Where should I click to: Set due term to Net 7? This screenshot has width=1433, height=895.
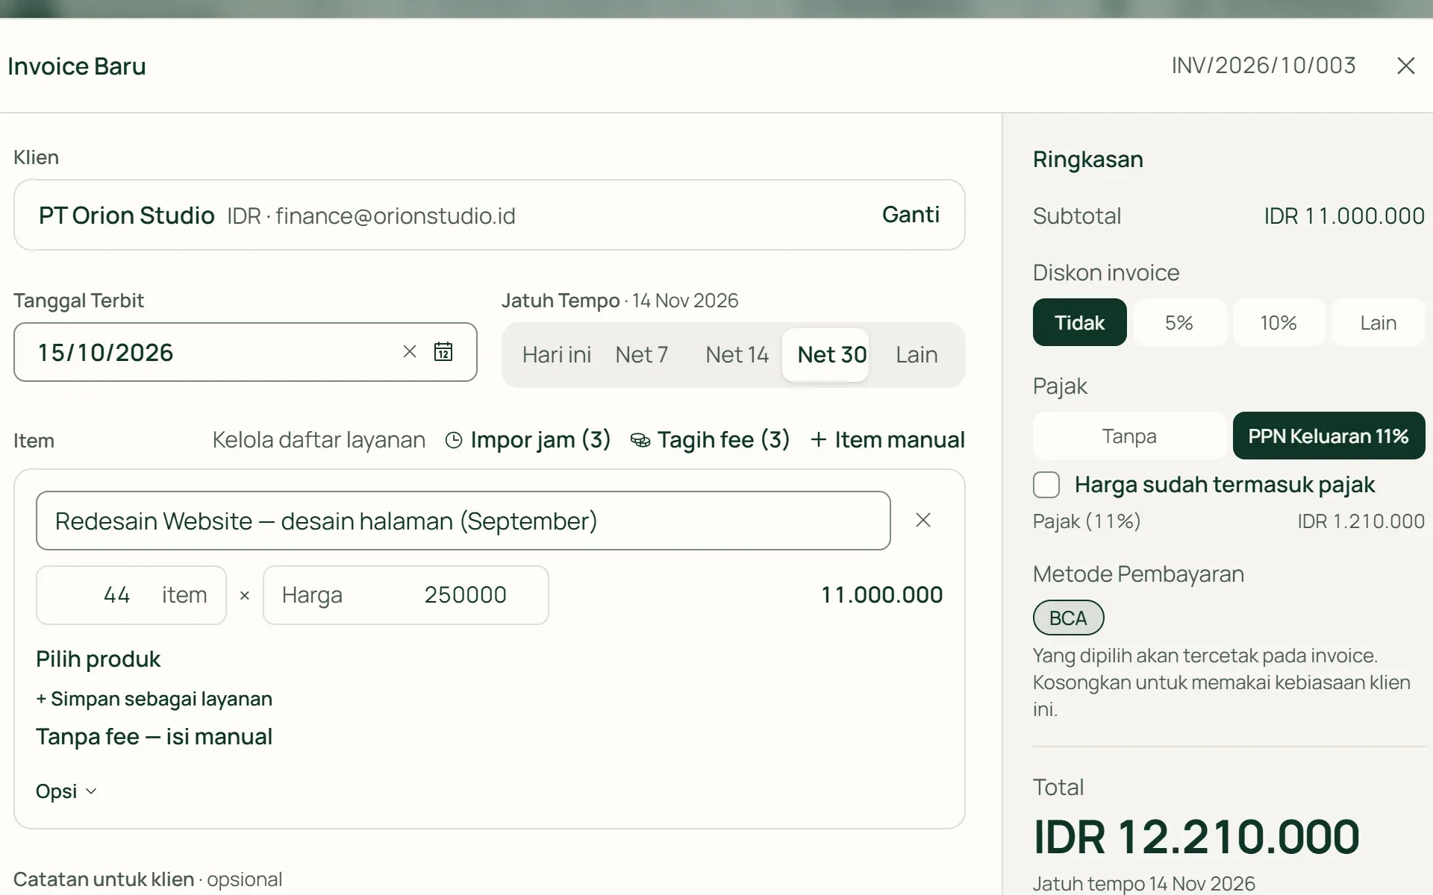point(642,354)
